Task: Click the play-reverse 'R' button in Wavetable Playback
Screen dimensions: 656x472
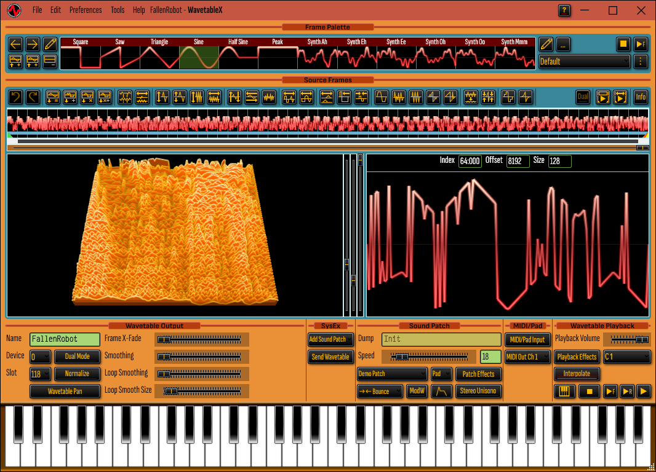Action: pyautogui.click(x=627, y=391)
